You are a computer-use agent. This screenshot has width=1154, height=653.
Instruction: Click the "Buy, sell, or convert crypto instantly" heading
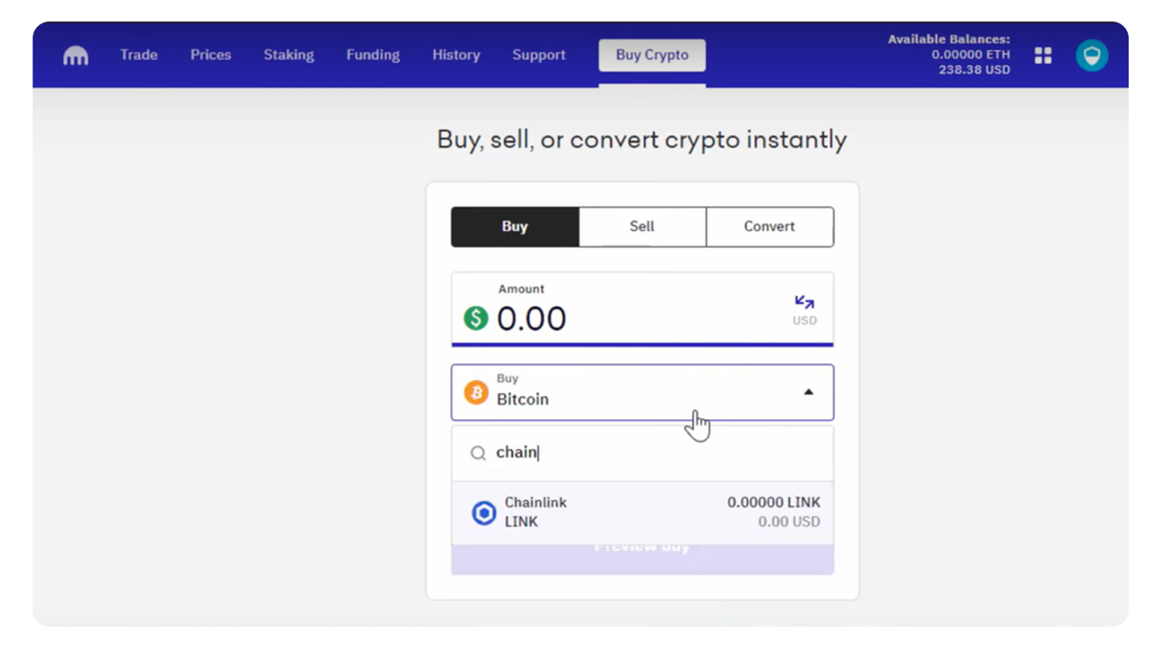point(642,140)
